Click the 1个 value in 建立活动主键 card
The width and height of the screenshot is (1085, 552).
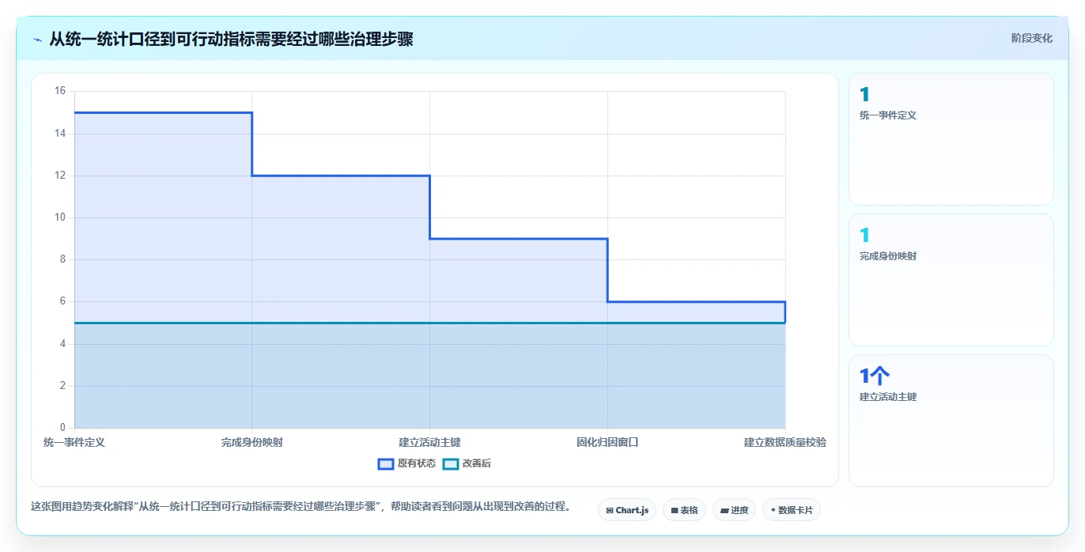click(875, 376)
